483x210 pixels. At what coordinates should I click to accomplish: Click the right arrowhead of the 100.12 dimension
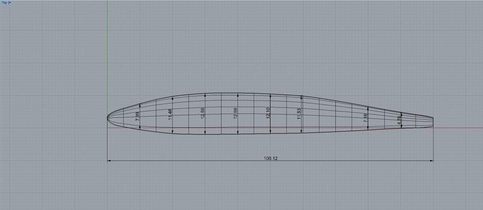432,161
